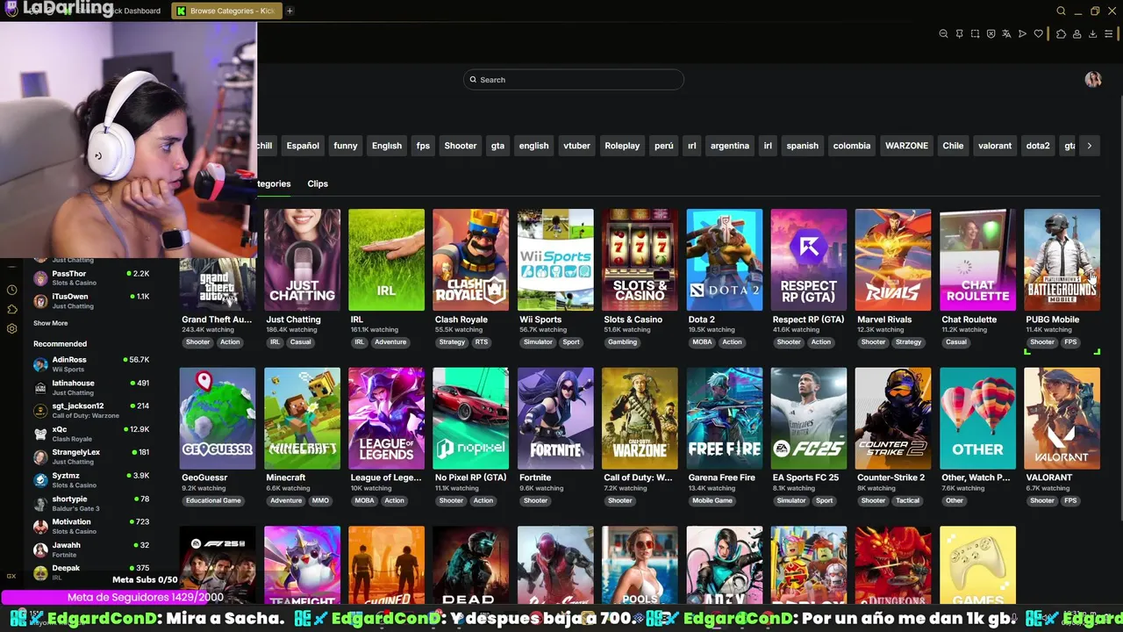1123x632 pixels.
Task: Open the Chat Roulette category cover
Action: pos(977,260)
